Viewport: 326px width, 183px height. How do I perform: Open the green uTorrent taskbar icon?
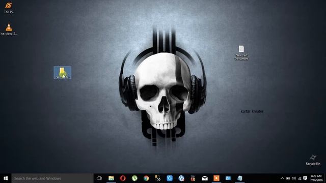click(134, 178)
